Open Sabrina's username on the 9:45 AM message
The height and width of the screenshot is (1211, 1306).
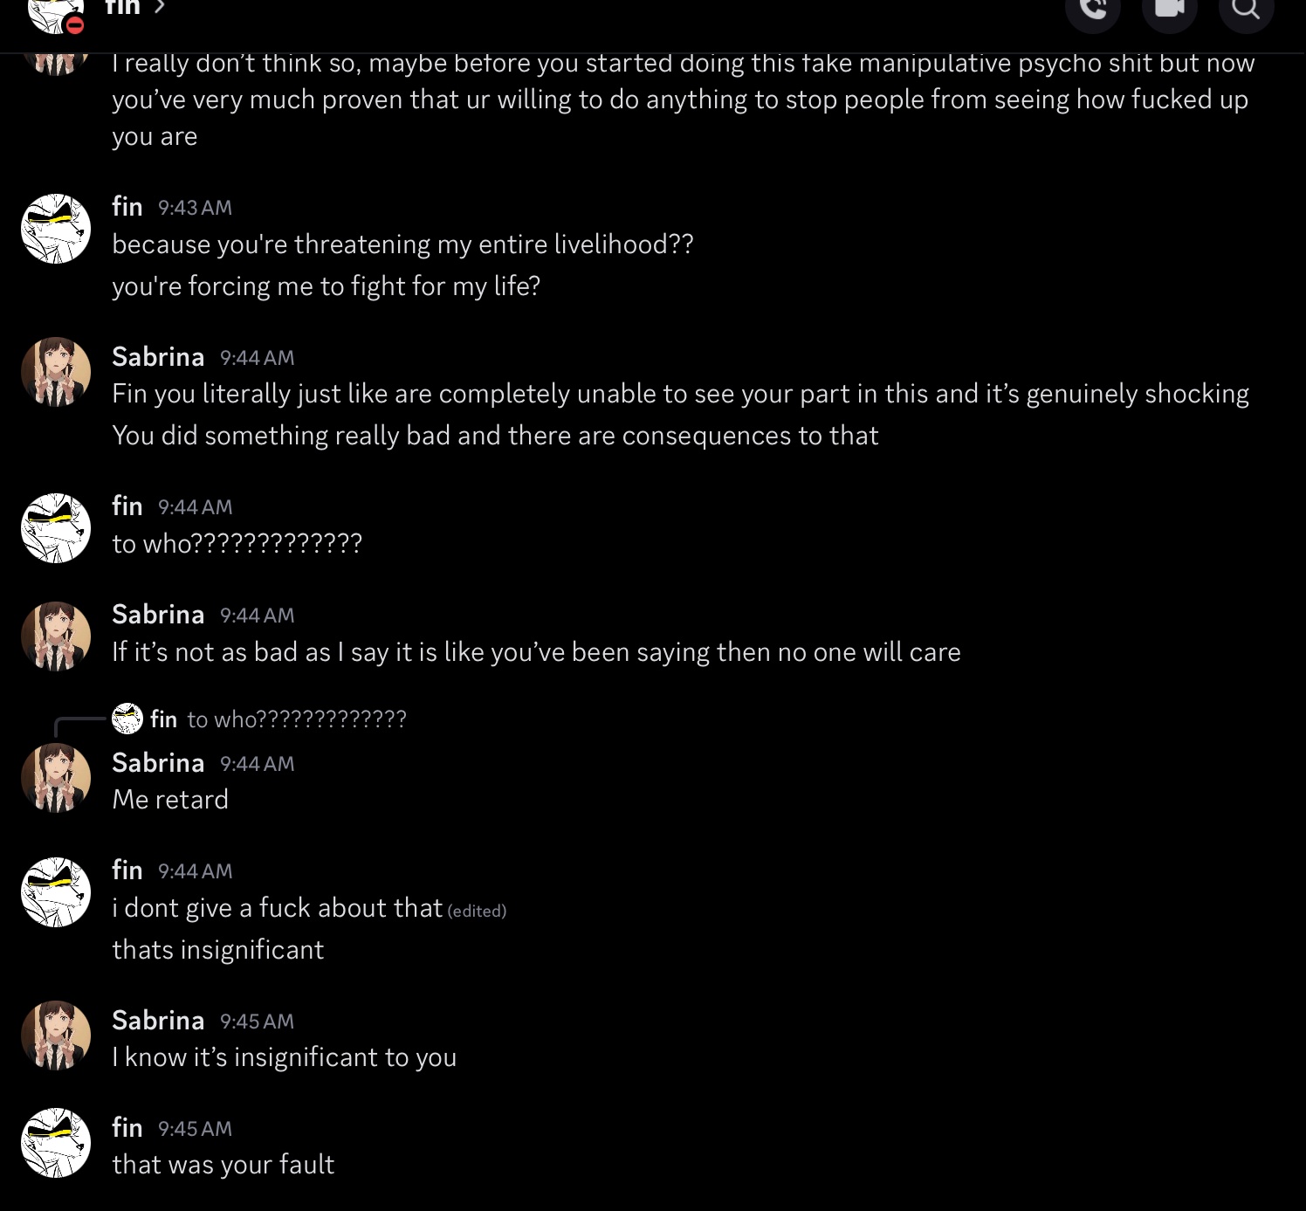[x=158, y=1020]
